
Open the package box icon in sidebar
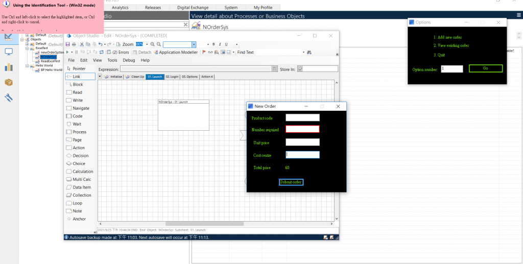click(x=9, y=82)
